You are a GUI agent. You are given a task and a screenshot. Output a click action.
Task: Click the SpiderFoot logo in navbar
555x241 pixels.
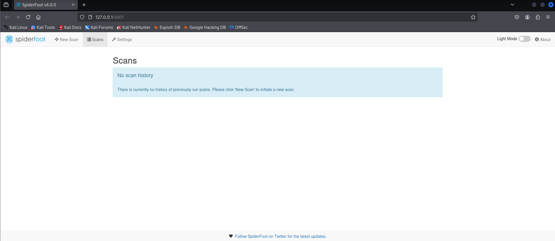25,39
